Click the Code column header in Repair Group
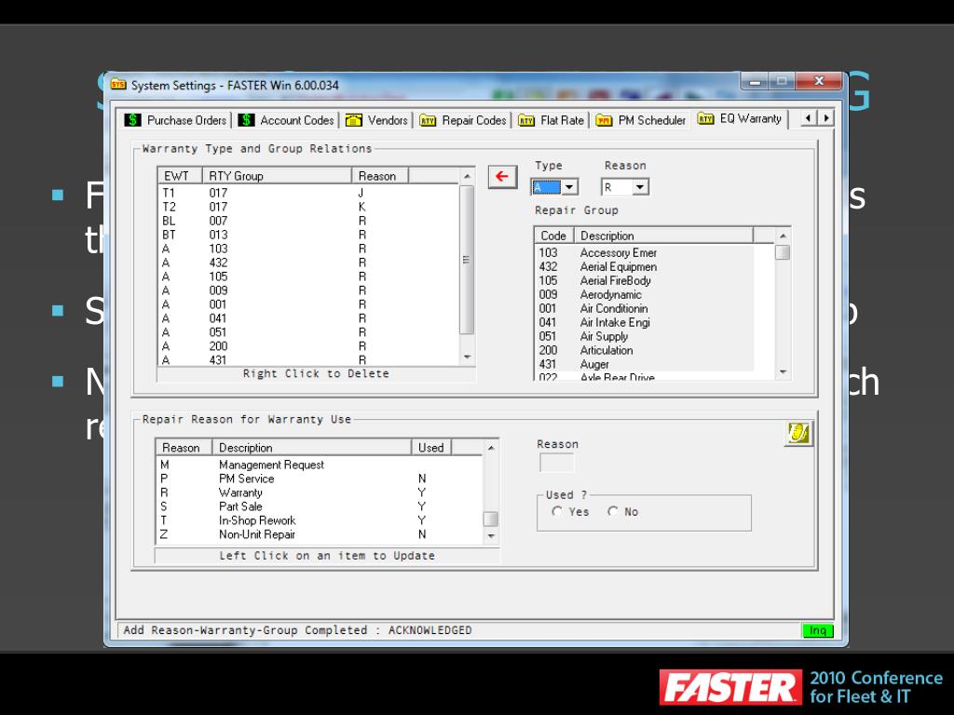The width and height of the screenshot is (954, 715). (554, 236)
